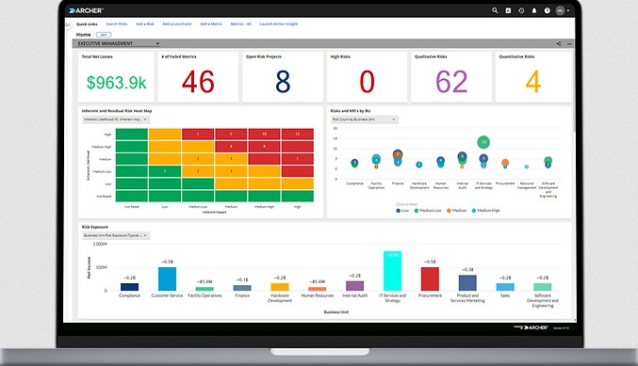The width and height of the screenshot is (638, 366).
Task: Click the cyan IT Services and Strategy bar
Action: pos(392,271)
